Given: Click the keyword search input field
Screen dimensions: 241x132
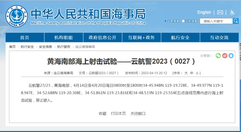Looking at the screenshot, I should (x=216, y=21).
